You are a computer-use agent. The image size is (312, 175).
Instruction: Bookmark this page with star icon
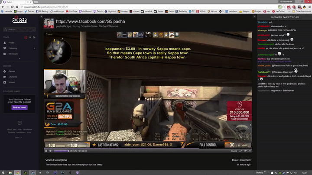[x=283, y=7]
